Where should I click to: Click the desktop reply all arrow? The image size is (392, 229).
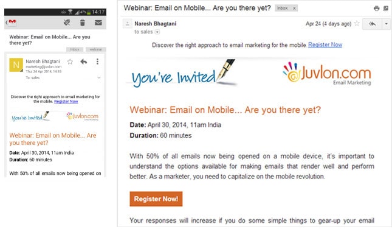[373, 24]
